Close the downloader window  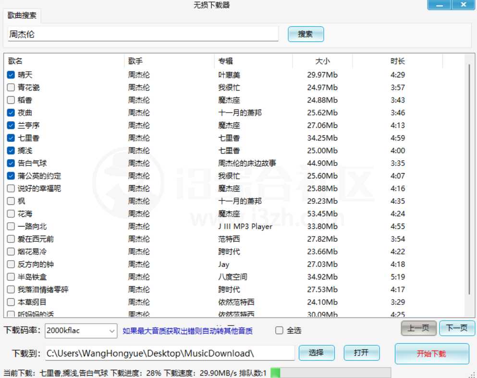tap(463, 5)
